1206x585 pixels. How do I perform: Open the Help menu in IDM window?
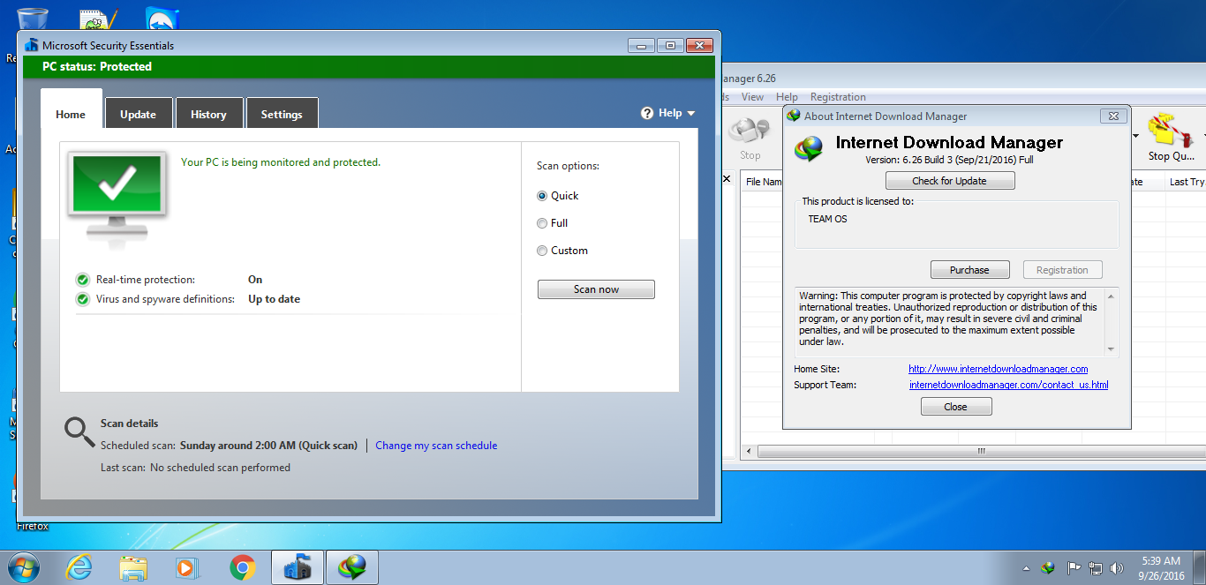click(787, 97)
